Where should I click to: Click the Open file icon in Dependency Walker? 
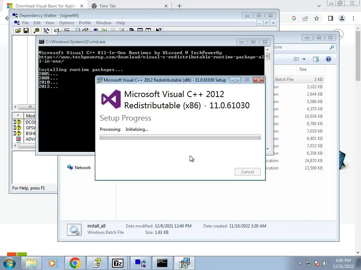coord(18,31)
